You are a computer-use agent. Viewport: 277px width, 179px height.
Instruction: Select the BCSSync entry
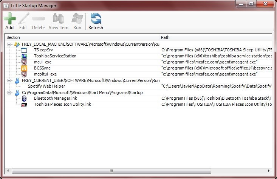pyautogui.click(x=42, y=68)
